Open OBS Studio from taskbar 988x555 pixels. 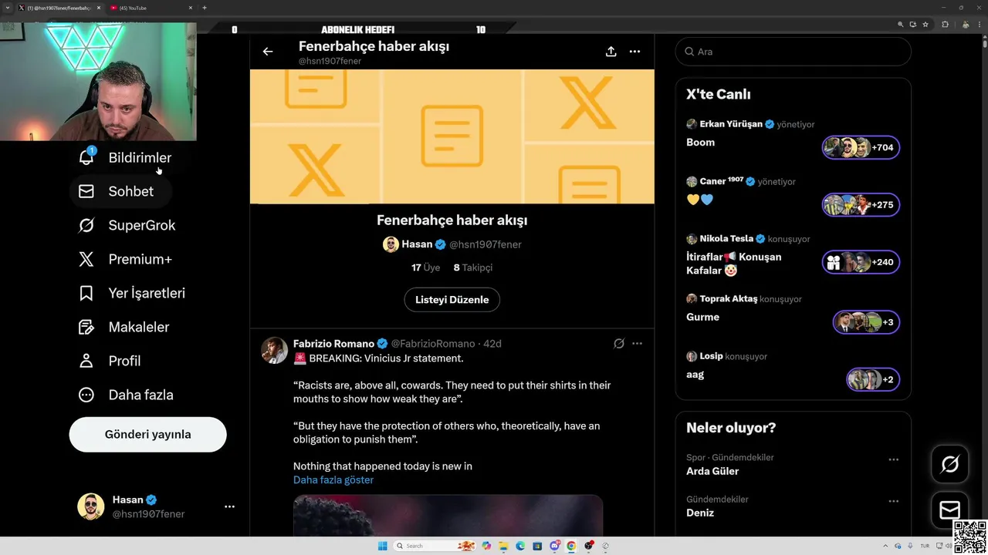[589, 546]
